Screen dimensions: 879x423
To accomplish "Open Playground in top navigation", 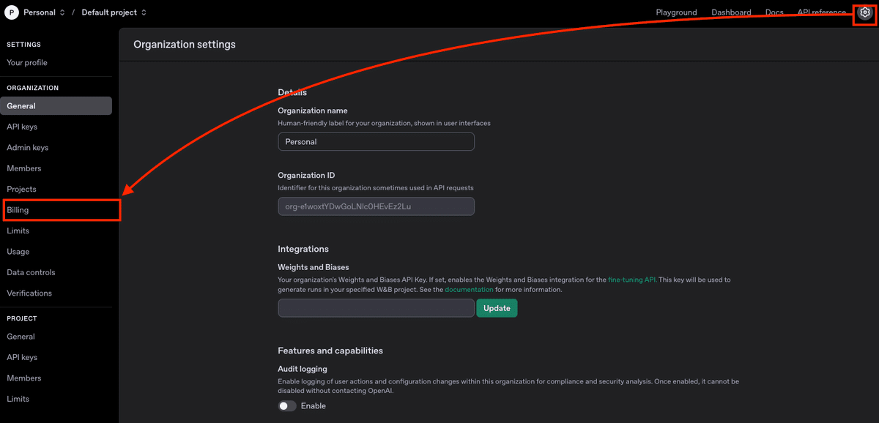I will click(676, 12).
